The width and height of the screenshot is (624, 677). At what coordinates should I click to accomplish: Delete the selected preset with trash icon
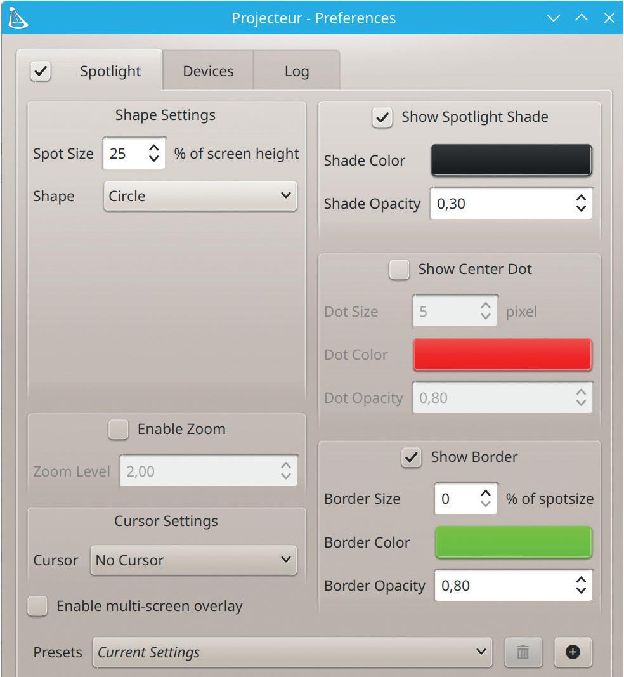tap(523, 652)
